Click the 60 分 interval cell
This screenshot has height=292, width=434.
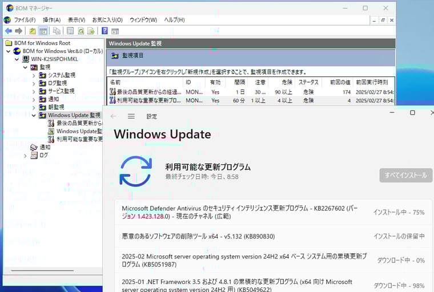(239, 100)
